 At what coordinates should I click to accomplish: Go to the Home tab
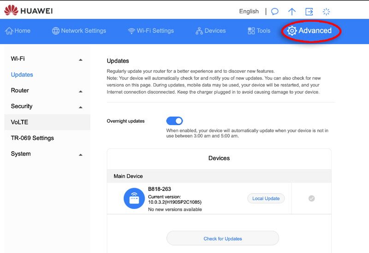pyautogui.click(x=18, y=31)
